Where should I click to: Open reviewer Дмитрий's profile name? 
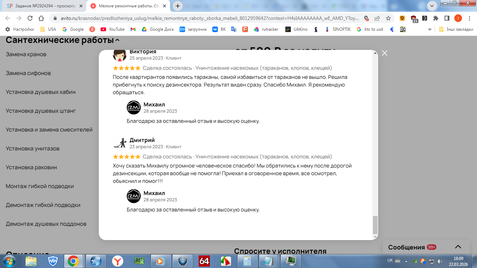pyautogui.click(x=142, y=140)
